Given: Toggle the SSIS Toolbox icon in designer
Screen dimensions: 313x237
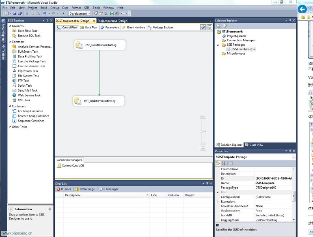Looking at the screenshot, I should [209, 27].
